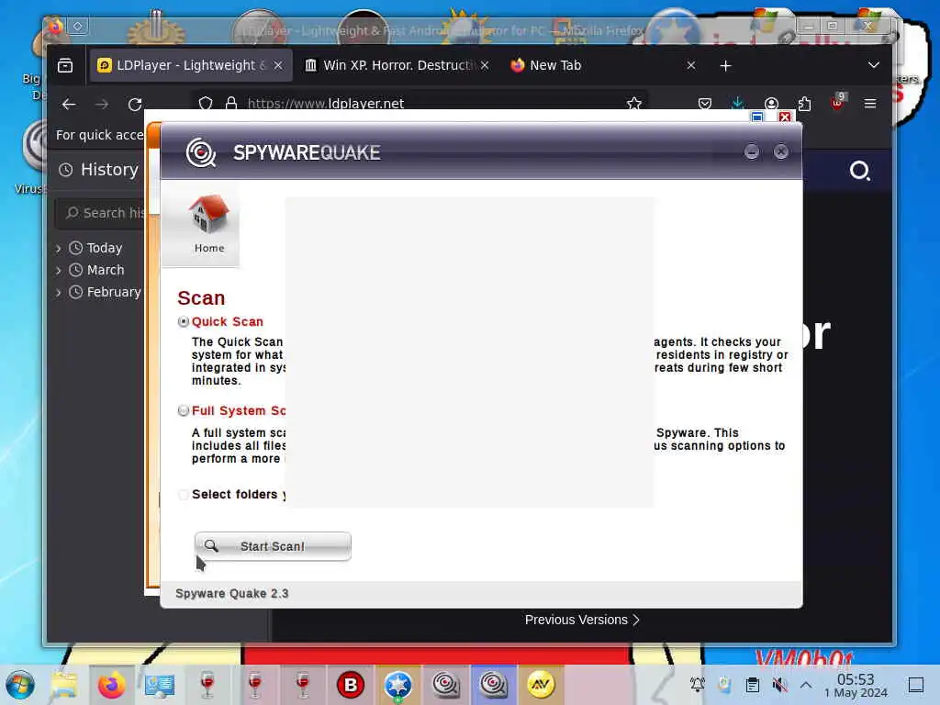Click the computer monitor taskbar icon
The height and width of the screenshot is (705, 940).
coord(160,685)
